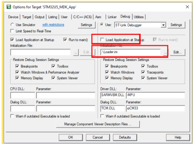The width and height of the screenshot is (193, 144).
Task: Toggle Watch Windows & Performance Analyzer checkbox
Action: [x=17, y=72]
